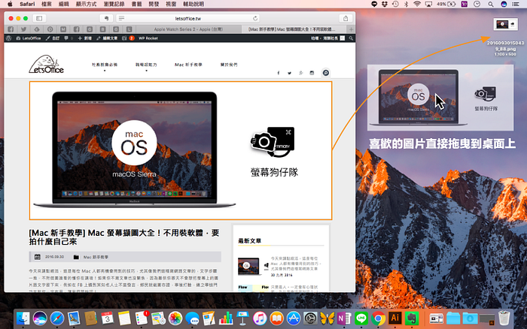Click the Evernote web clipper toolbar button
Viewport: 527px width, 329px height.
click(x=107, y=19)
